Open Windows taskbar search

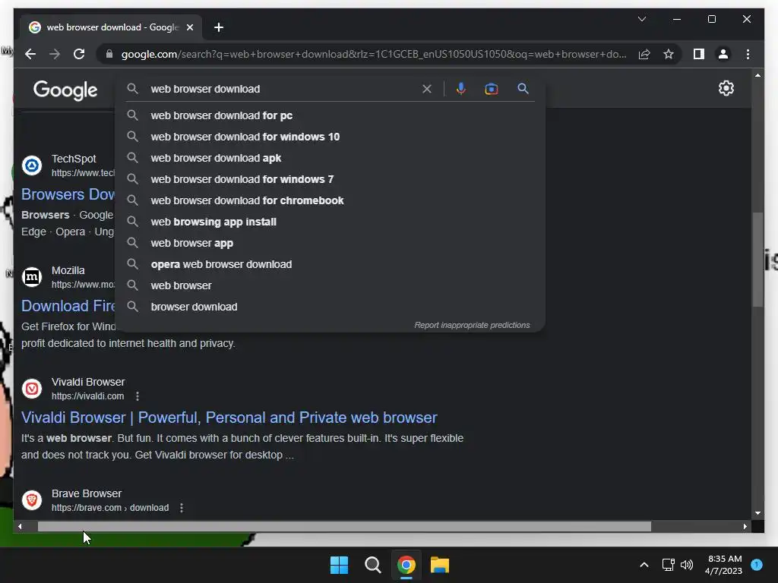coord(372,565)
